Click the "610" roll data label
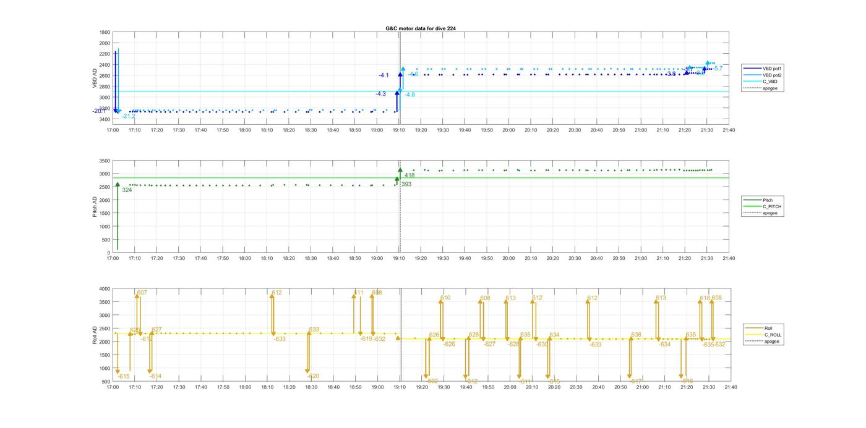 tap(445, 298)
